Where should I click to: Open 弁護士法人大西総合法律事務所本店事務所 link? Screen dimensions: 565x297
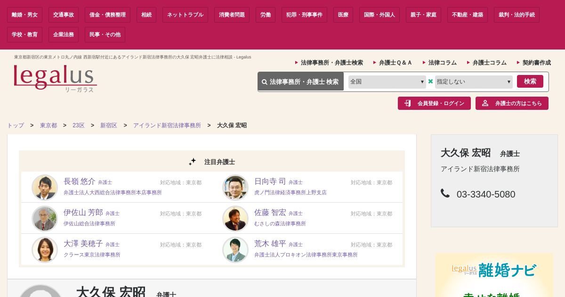(113, 192)
